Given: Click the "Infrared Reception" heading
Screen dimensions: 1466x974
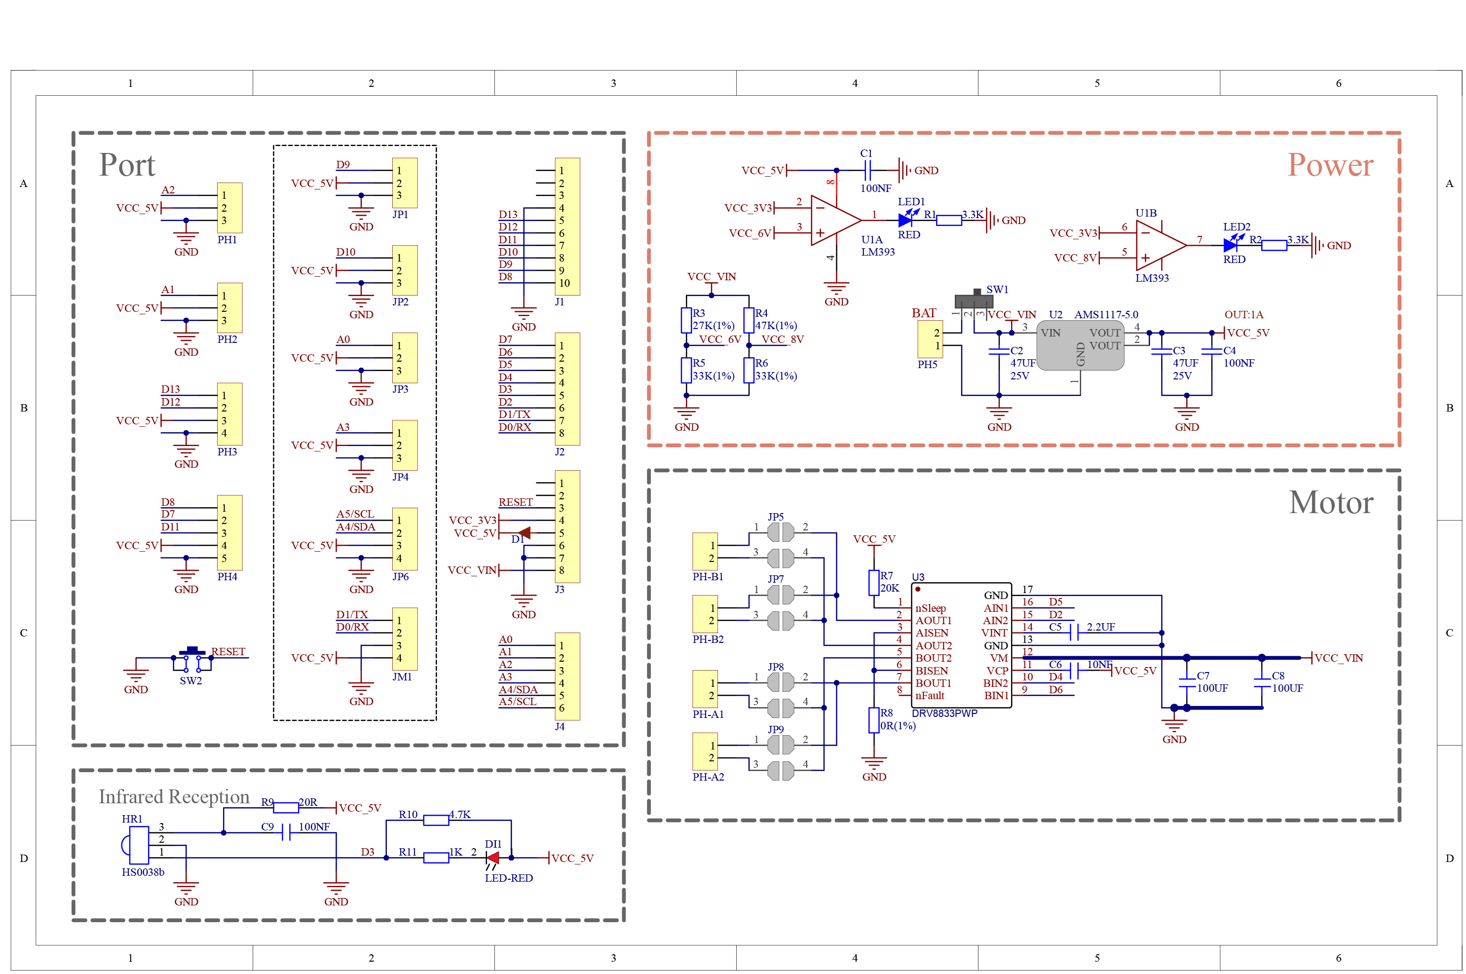Looking at the screenshot, I should tap(174, 796).
